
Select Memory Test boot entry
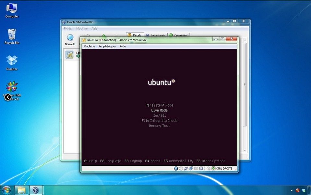tap(160, 126)
